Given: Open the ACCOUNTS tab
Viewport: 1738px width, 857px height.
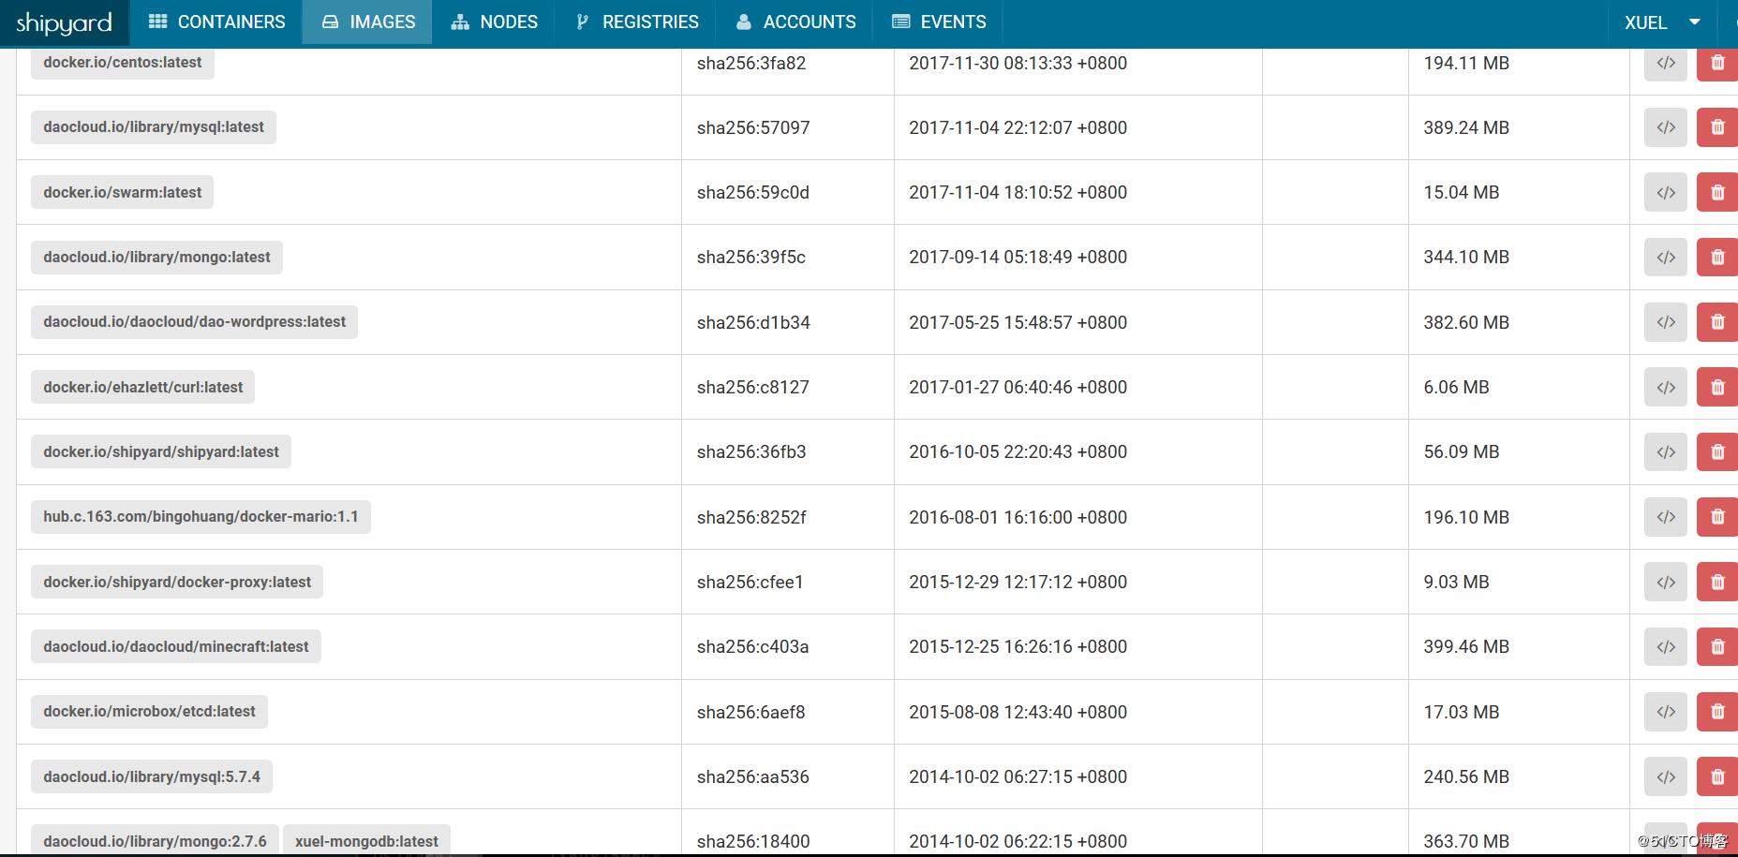Looking at the screenshot, I should point(795,22).
